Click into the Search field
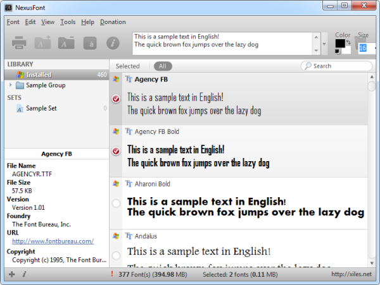The width and height of the screenshot is (380, 285). (336, 66)
